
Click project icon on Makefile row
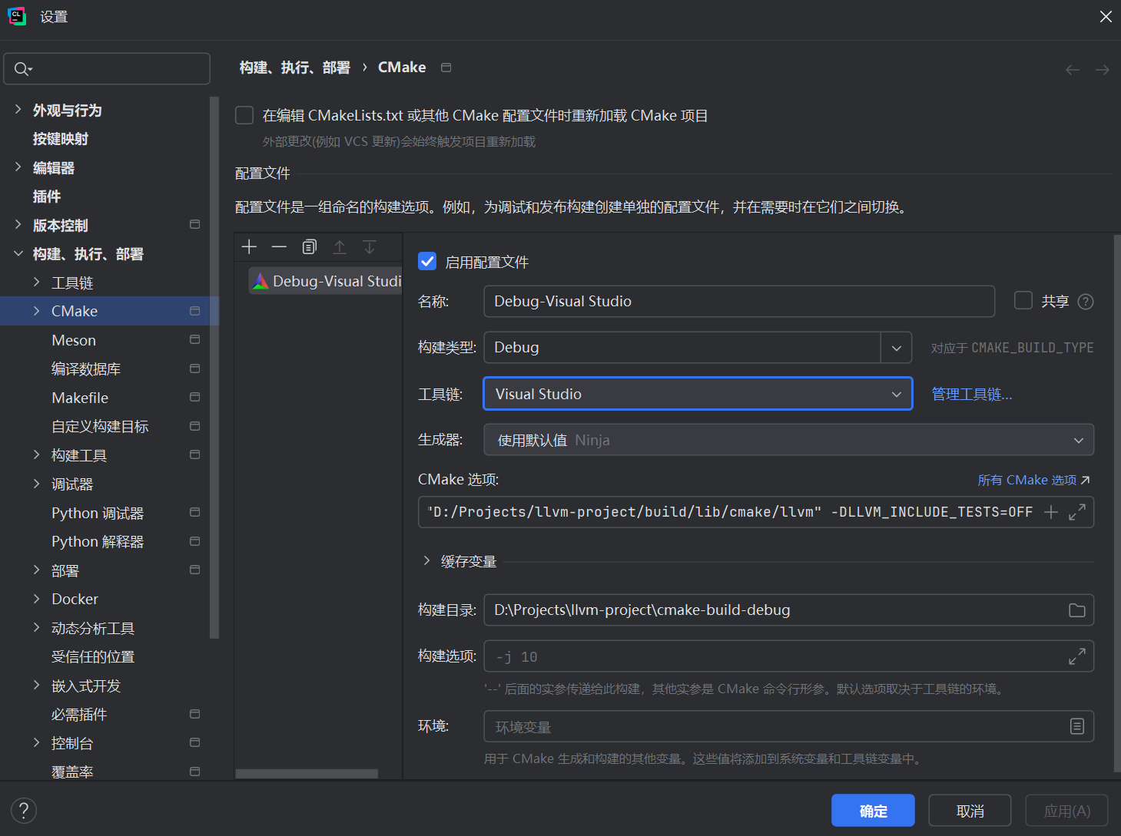[194, 397]
